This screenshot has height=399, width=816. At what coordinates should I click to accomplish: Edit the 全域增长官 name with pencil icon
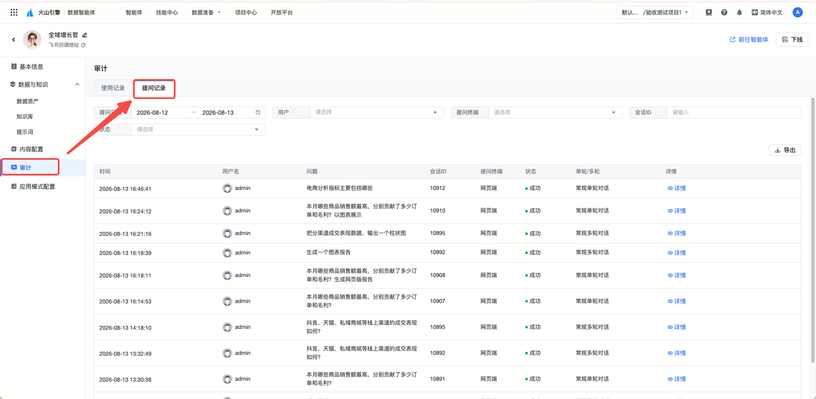85,35
